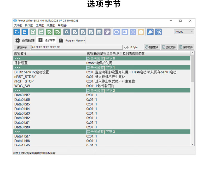The width and height of the screenshot is (208, 176).
Task: Click the robot icon in toolbar
Action: pyautogui.click(x=107, y=32)
